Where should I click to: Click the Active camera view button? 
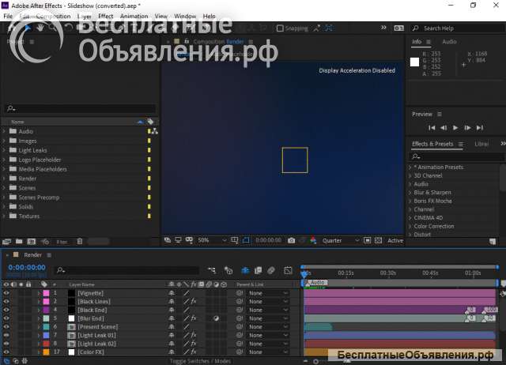pos(395,240)
